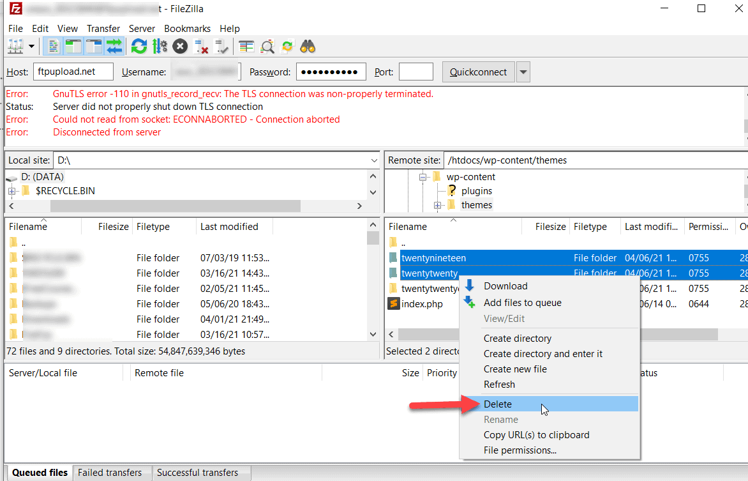Click the local file list scroll-down arrow
748x481 pixels.
373,334
